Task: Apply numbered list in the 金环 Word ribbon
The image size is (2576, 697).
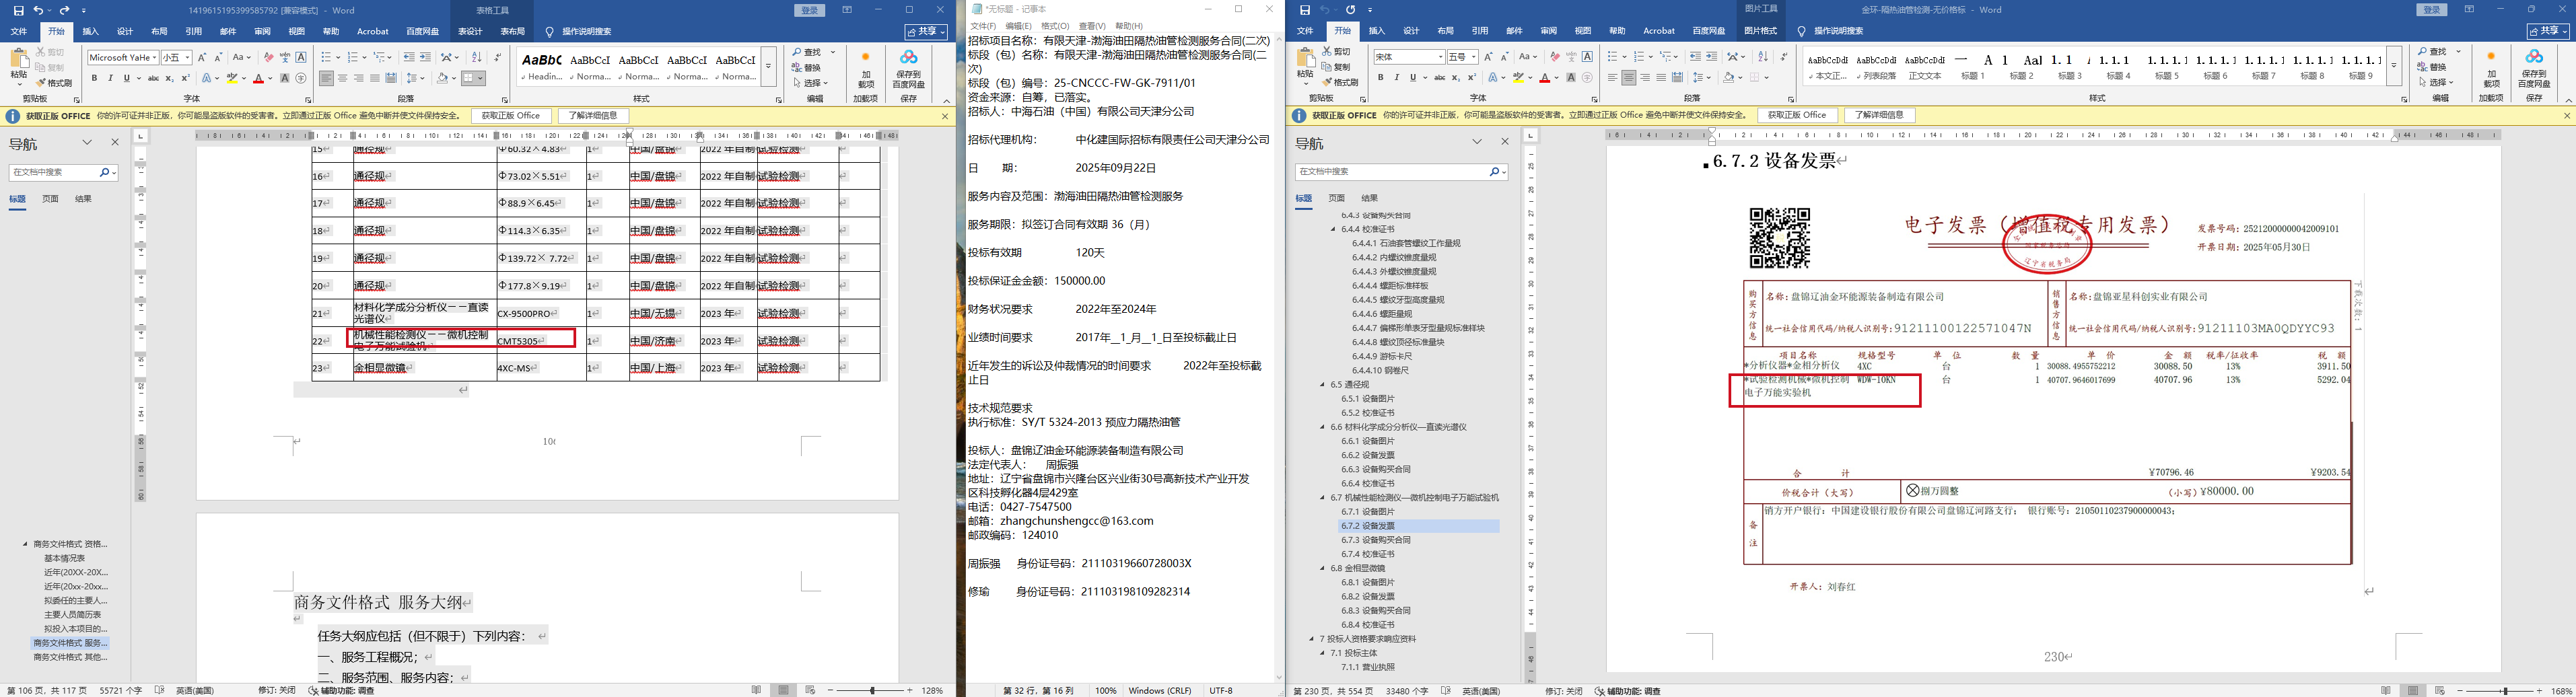Action: click(1640, 57)
